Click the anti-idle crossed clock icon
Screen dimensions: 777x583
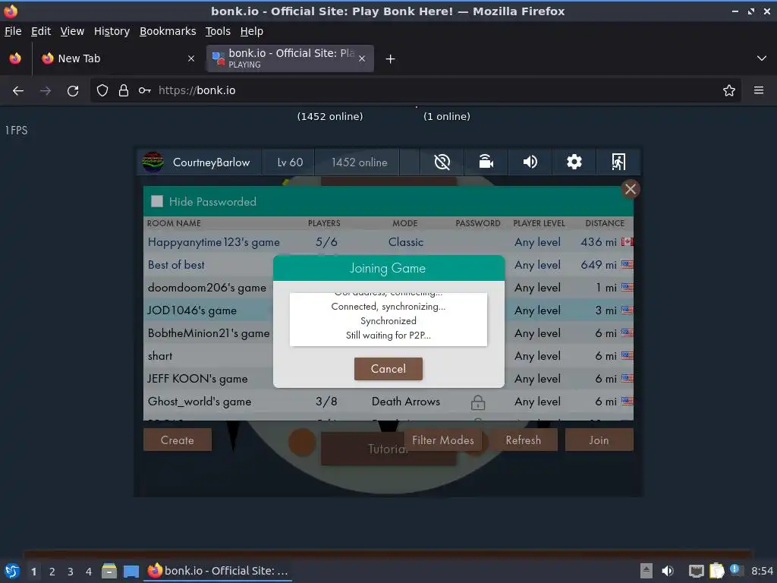pyautogui.click(x=442, y=162)
